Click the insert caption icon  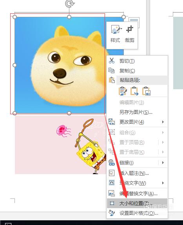[112, 173]
